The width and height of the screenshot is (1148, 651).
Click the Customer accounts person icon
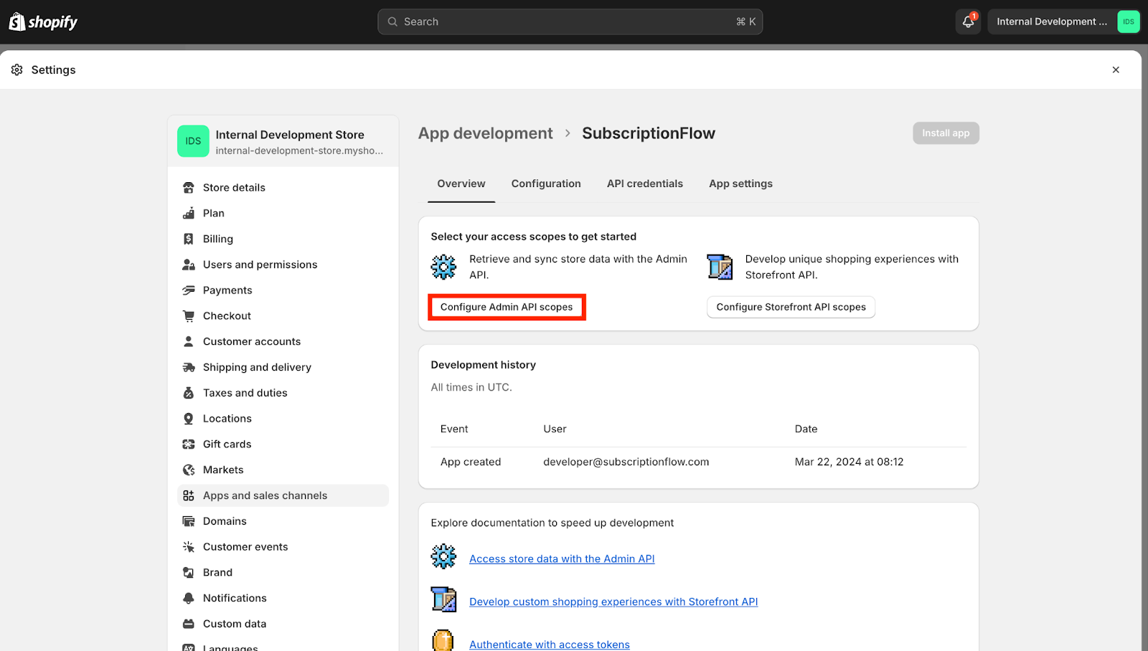pyautogui.click(x=189, y=341)
